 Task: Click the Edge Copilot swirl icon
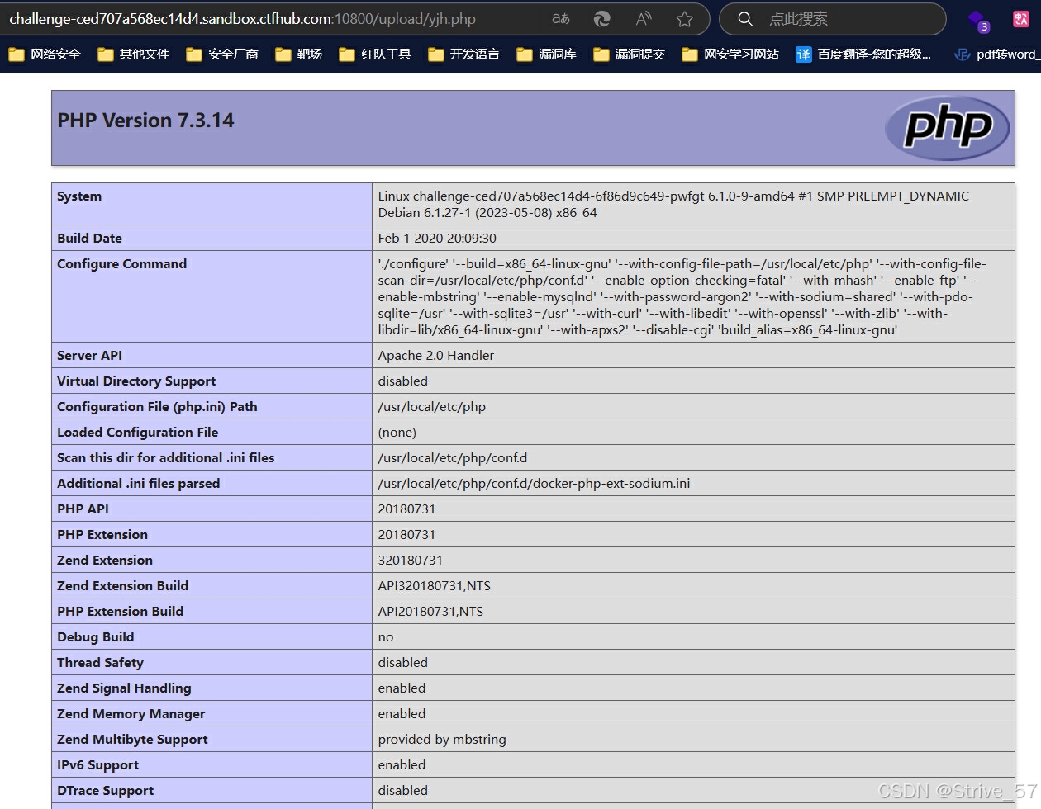[x=602, y=19]
